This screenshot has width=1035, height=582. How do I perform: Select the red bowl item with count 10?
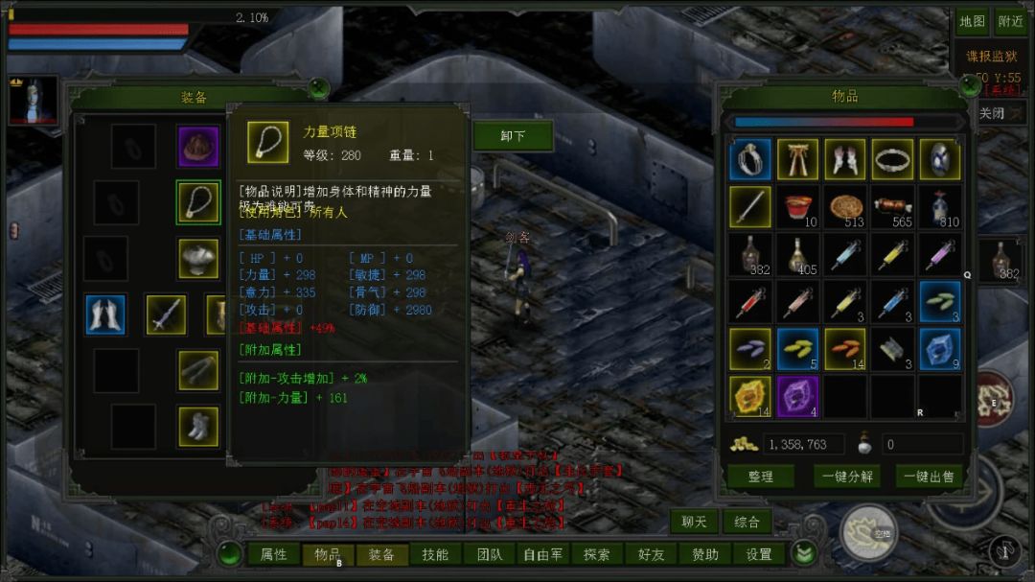point(798,207)
